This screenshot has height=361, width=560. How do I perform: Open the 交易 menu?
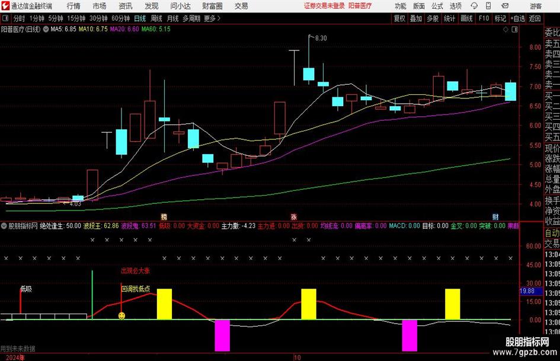coord(241,6)
